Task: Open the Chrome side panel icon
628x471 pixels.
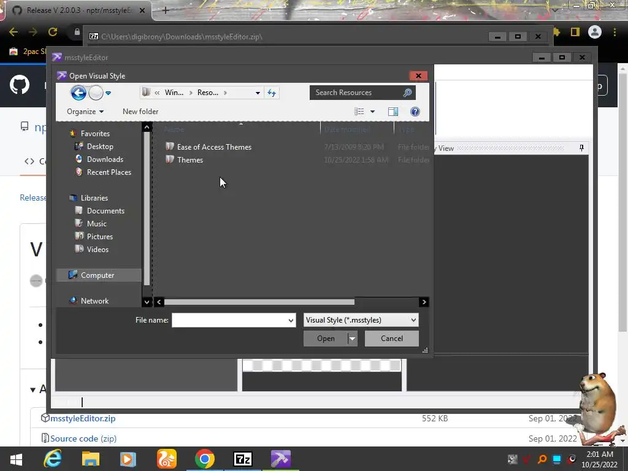Action: 575,32
